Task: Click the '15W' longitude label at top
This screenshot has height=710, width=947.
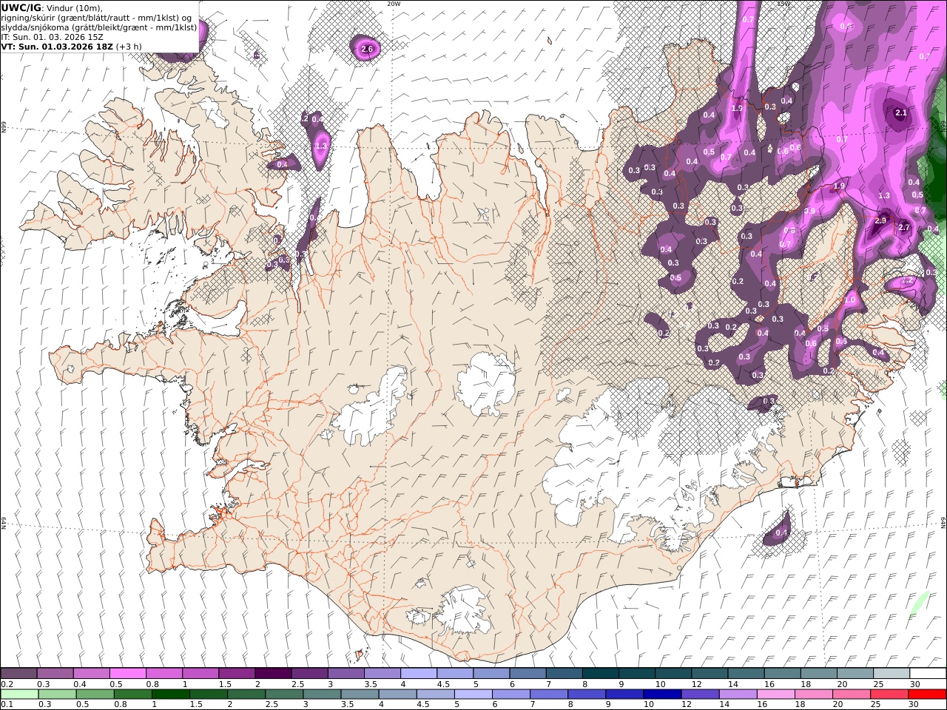Action: (783, 4)
